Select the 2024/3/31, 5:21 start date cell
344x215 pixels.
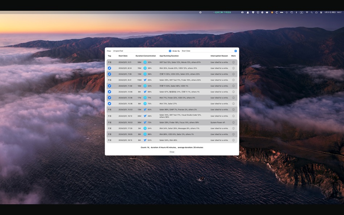pyautogui.click(x=125, y=62)
